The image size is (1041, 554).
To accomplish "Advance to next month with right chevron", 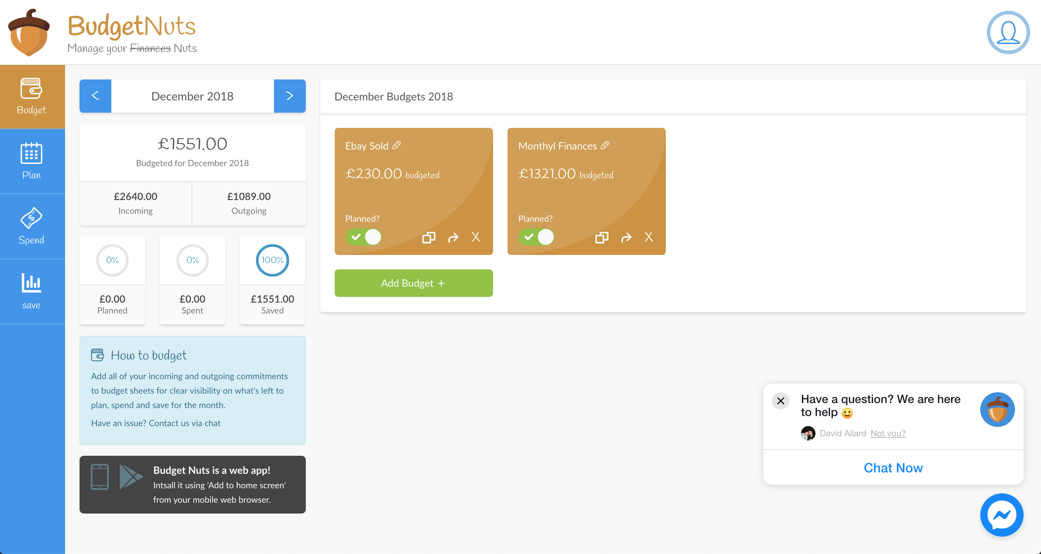I will [289, 96].
